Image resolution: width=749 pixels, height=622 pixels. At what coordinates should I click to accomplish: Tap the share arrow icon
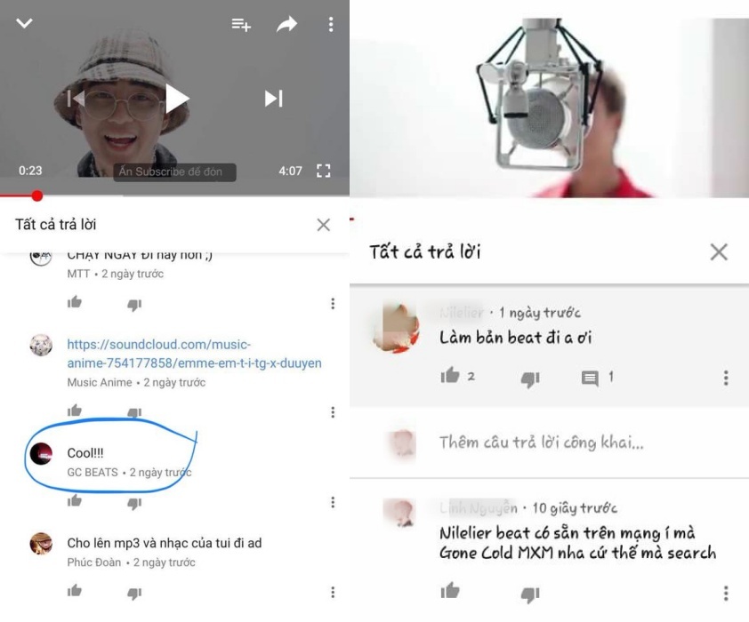click(x=286, y=24)
